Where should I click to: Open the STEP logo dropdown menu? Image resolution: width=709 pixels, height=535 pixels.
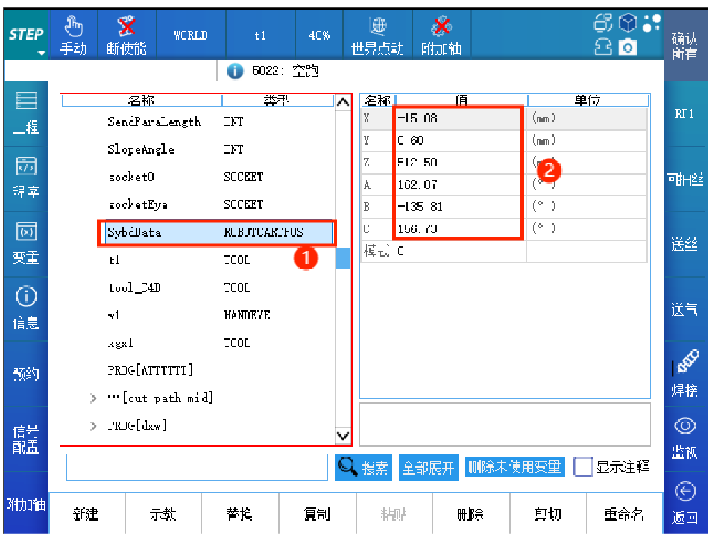click(27, 37)
